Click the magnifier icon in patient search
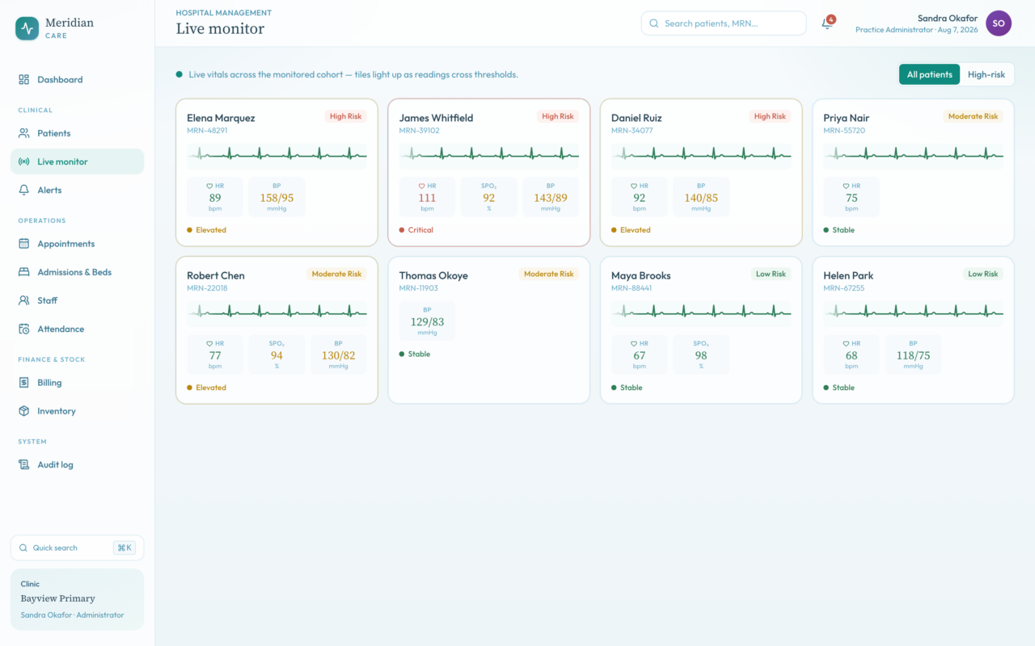 [654, 23]
